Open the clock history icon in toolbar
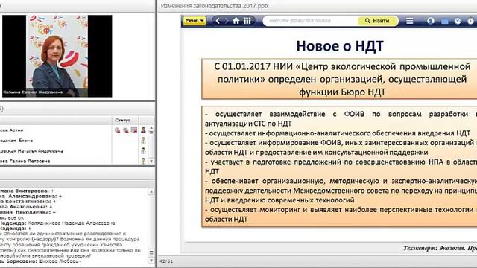The height and width of the screenshot is (268, 477). pyautogui.click(x=458, y=21)
